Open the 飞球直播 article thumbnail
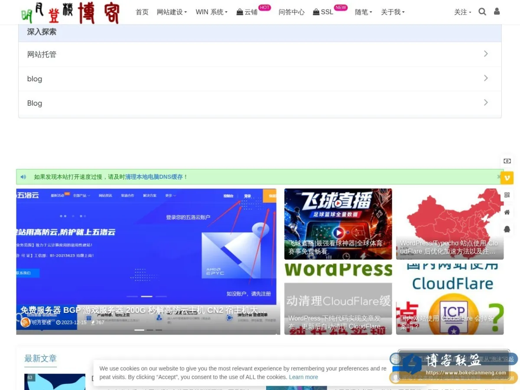Screen dimensions: 520x390 coord(338,224)
